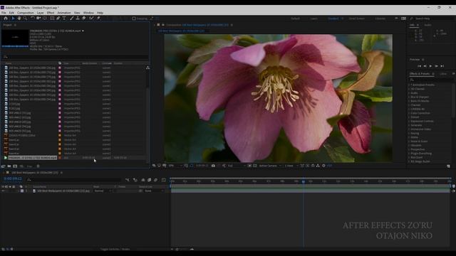This screenshot has height=256, width=456.
Task: Select the Clone Stamp tool
Action: coord(78,18)
